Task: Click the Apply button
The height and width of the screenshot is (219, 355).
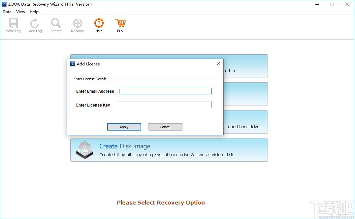Action: tap(124, 127)
